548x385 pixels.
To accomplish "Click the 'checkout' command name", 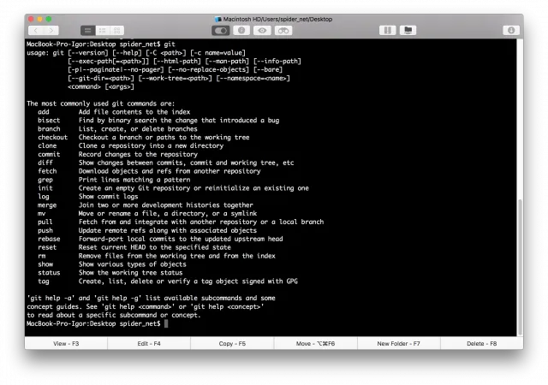I will click(x=53, y=137).
